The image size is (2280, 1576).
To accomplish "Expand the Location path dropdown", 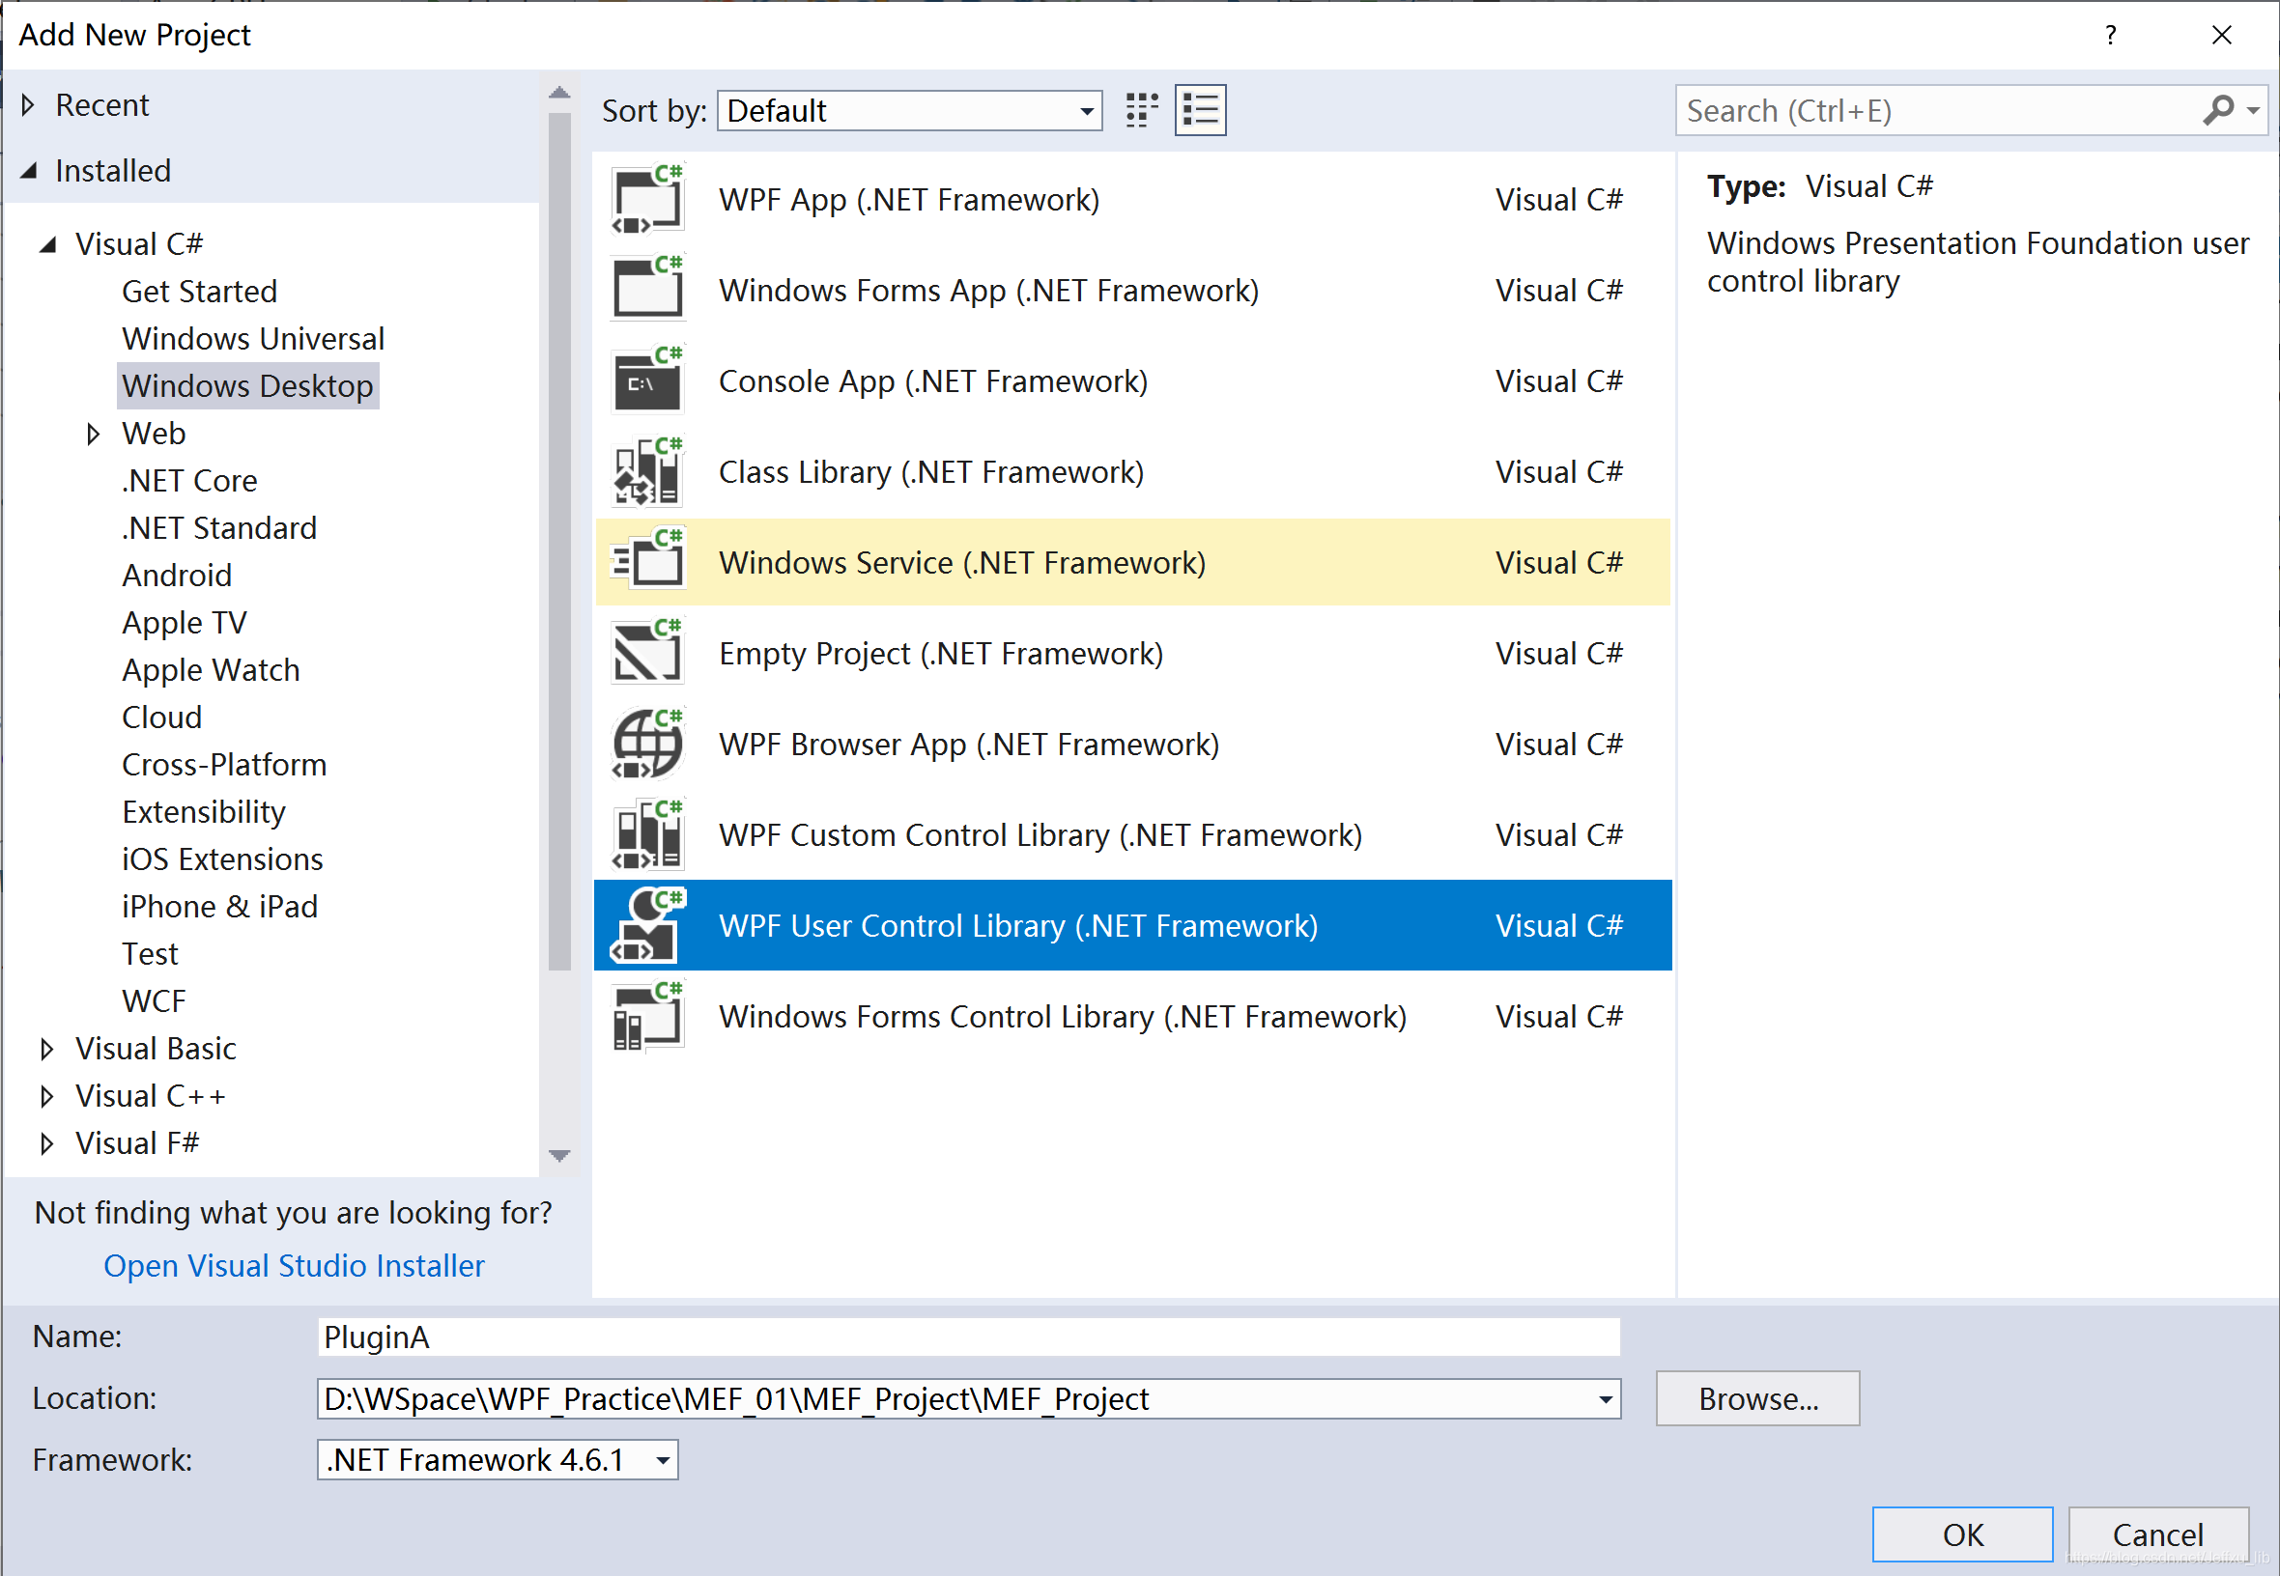I will [x=1606, y=1399].
